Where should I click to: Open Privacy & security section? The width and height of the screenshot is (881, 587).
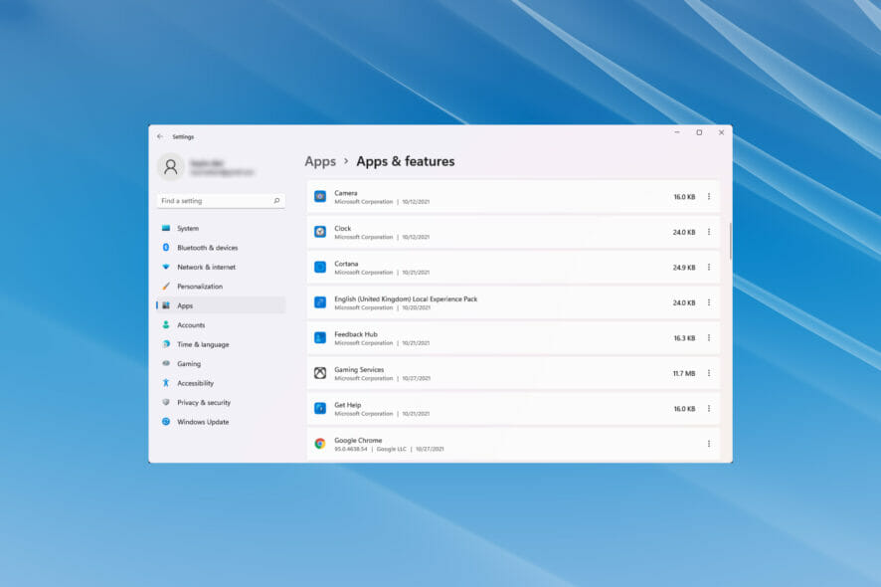pyautogui.click(x=204, y=403)
